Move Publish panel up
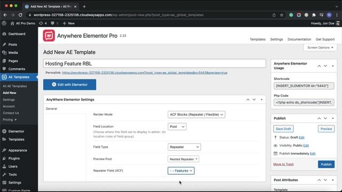The width and height of the screenshot is (342, 192). point(319,118)
